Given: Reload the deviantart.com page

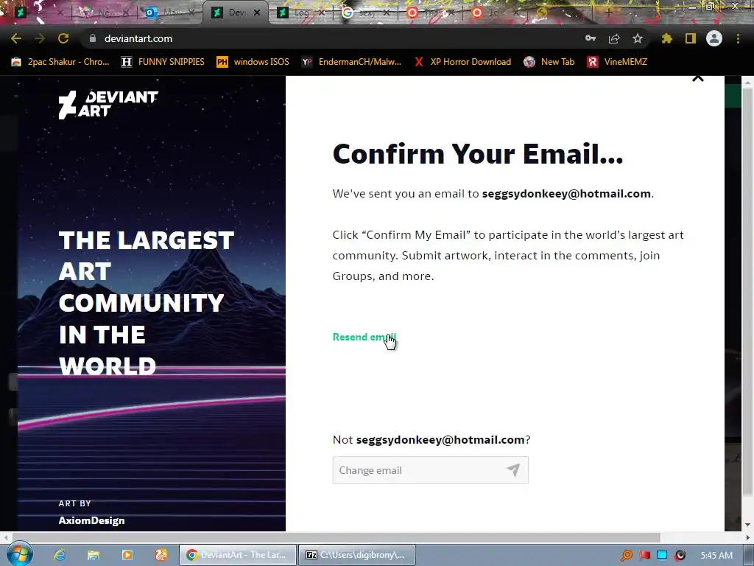Looking at the screenshot, I should 63,38.
